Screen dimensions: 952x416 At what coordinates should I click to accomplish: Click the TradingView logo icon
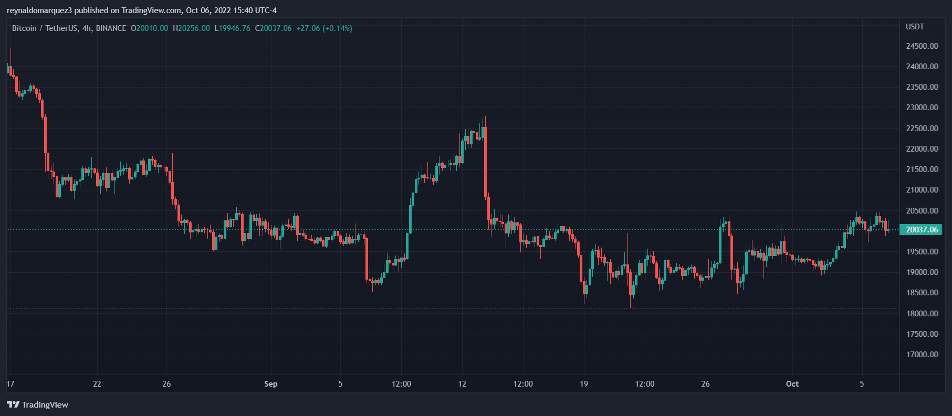[x=13, y=404]
